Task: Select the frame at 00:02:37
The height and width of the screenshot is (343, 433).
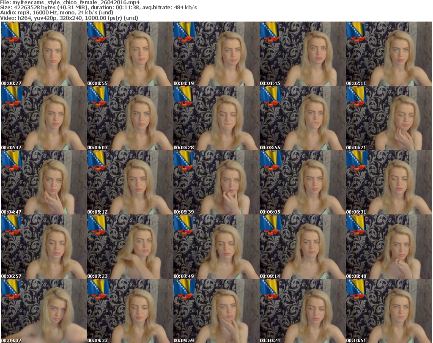Action: point(44,118)
